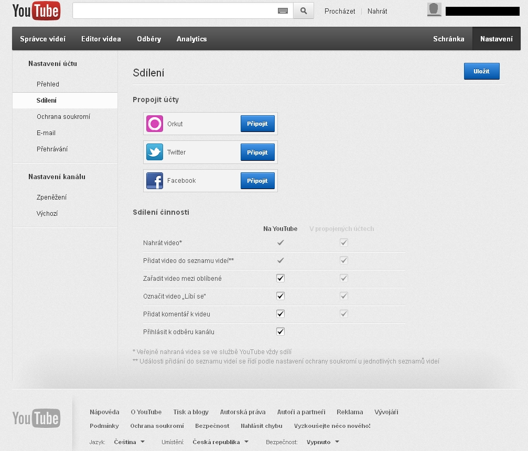This screenshot has width=528, height=451.
Task: Uncheck 'Označit video Líbí se' Na YouTube checkbox
Action: click(281, 296)
